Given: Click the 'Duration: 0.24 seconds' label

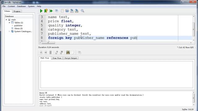Looking at the screenshot, I should click(49, 47).
